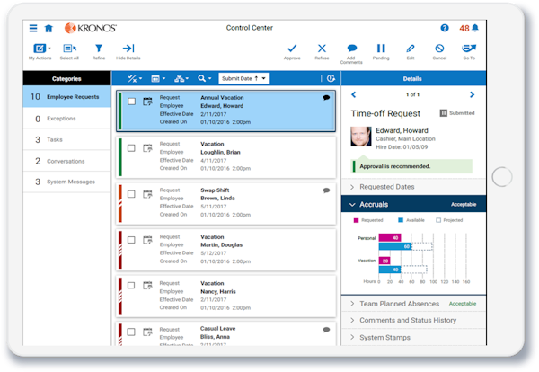The width and height of the screenshot is (539, 372).
Task: Tick the Swap Shift request checkbox
Action: point(131,194)
